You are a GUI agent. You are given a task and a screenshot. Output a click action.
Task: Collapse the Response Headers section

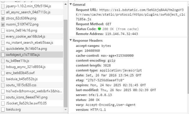[71, 40]
